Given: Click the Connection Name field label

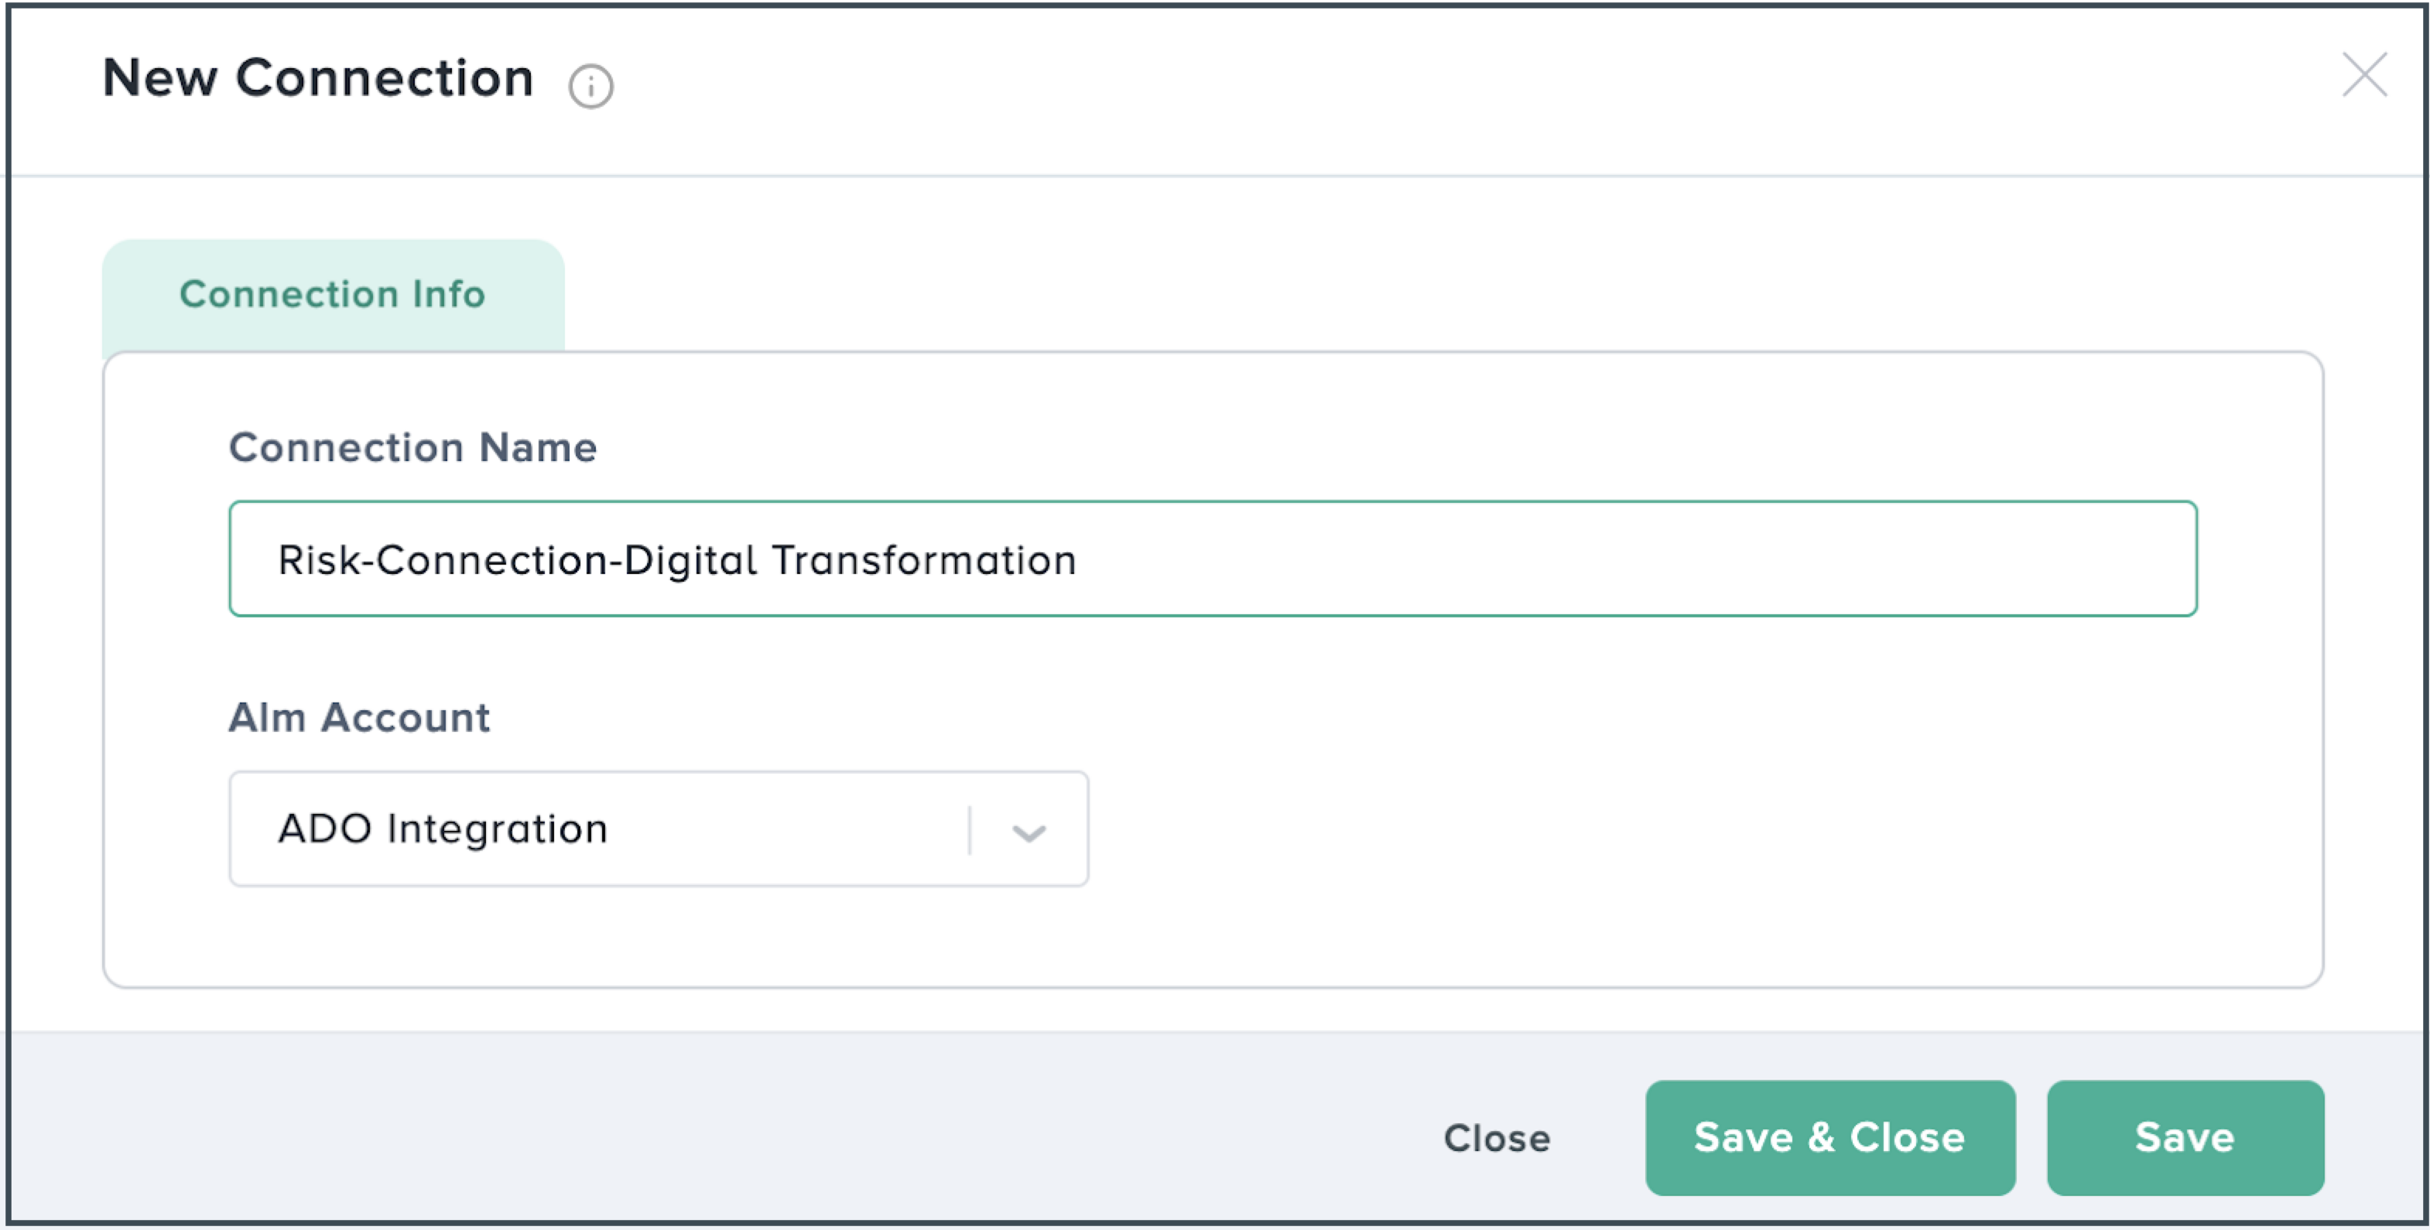Looking at the screenshot, I should coord(412,447).
